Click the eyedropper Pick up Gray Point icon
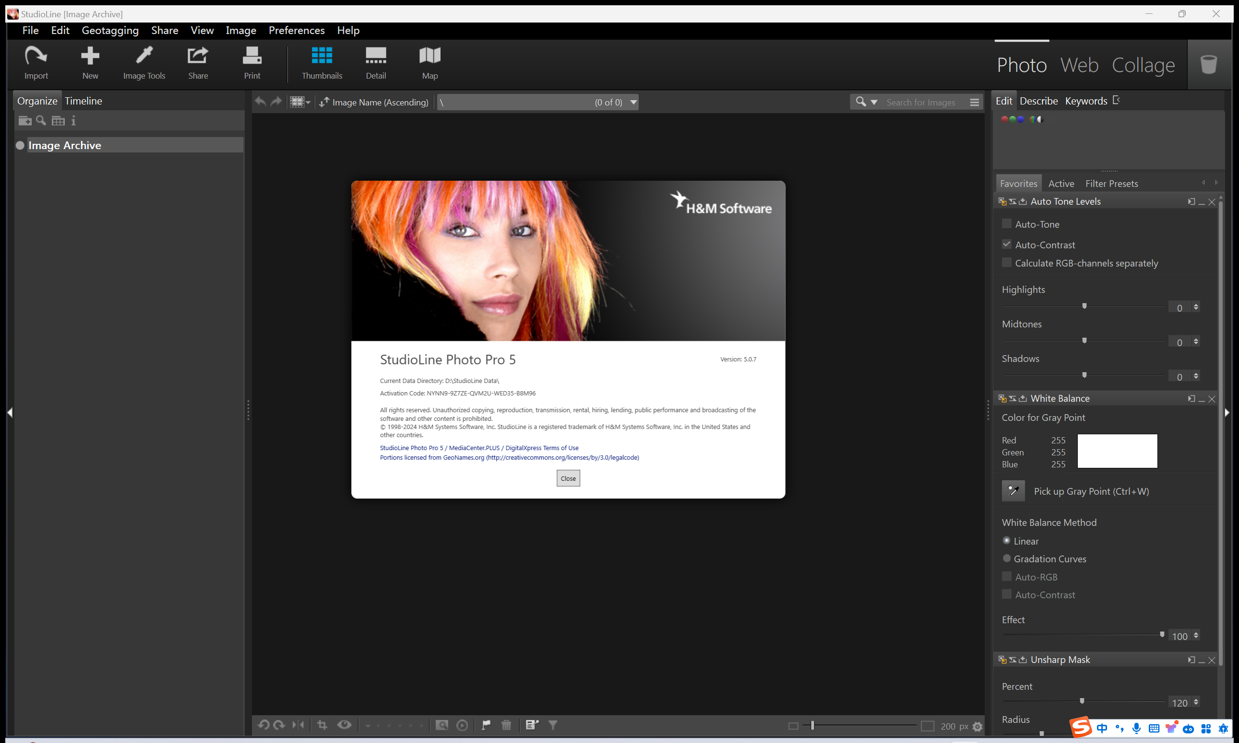 point(1013,491)
